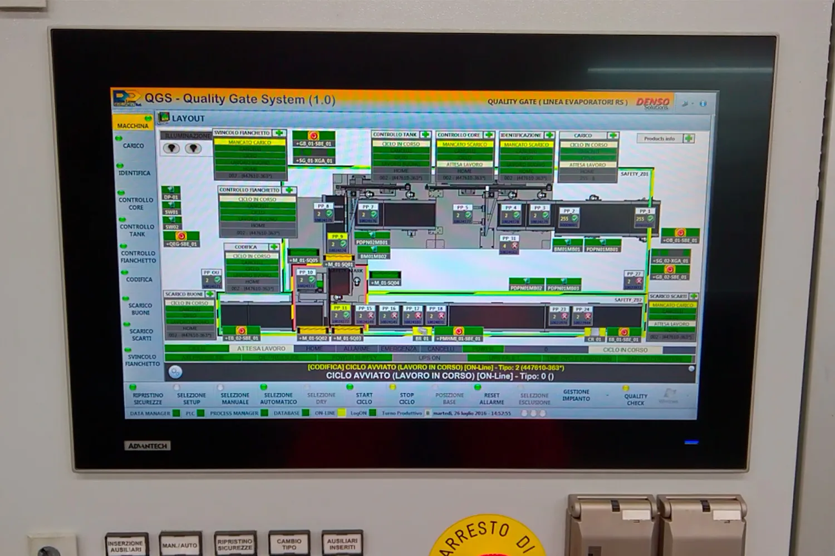The image size is (835, 556).
Task: Open the GESTIONE IMPIANTO dropdown
Action: pos(608,395)
